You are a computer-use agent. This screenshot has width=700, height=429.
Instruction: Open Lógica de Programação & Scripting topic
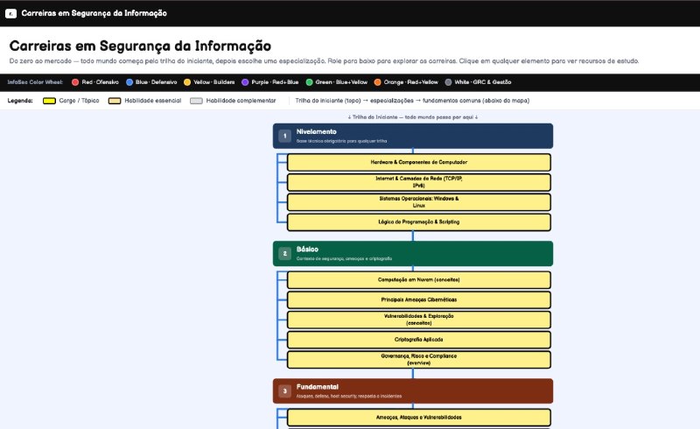click(419, 222)
